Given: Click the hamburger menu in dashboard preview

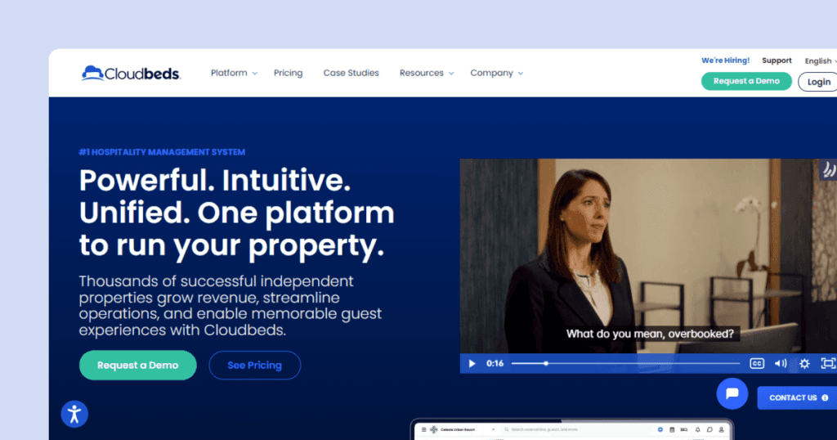Looking at the screenshot, I should 424,429.
